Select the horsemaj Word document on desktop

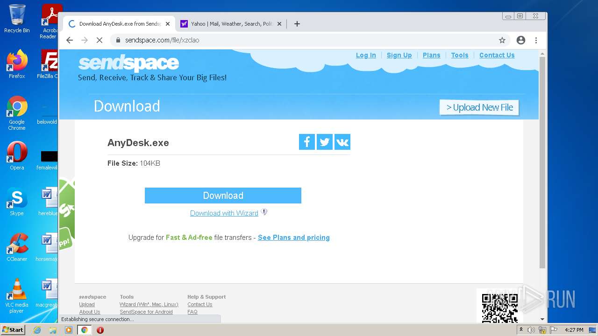pos(47,247)
